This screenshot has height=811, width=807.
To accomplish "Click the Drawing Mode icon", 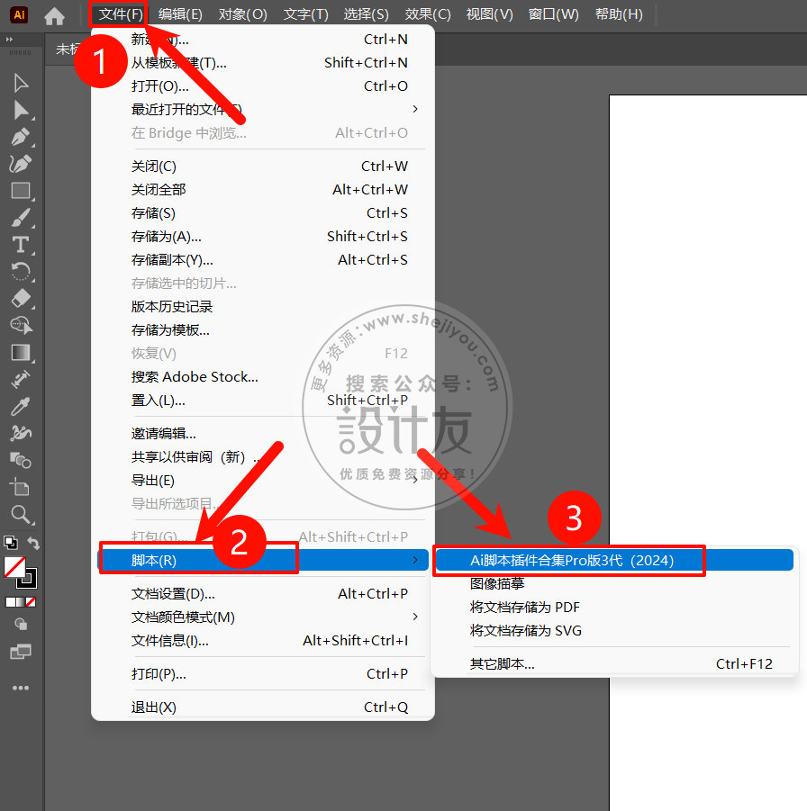I will pos(21,625).
